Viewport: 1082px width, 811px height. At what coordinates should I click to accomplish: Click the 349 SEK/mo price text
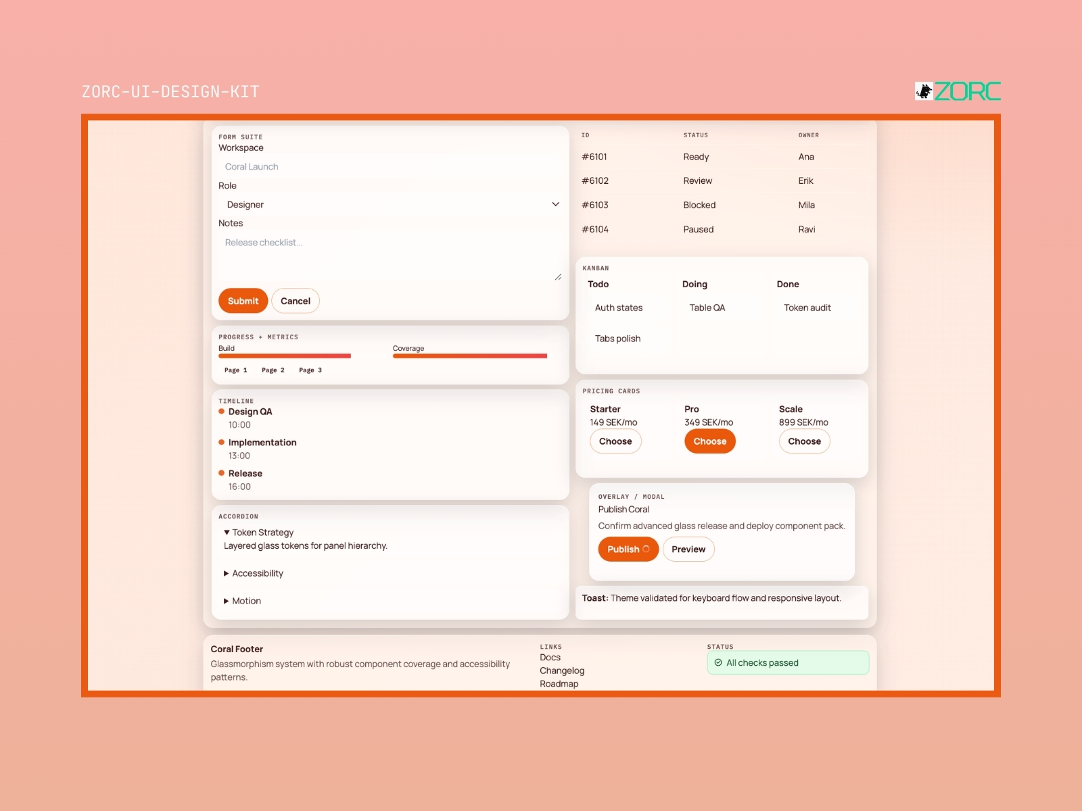(709, 422)
